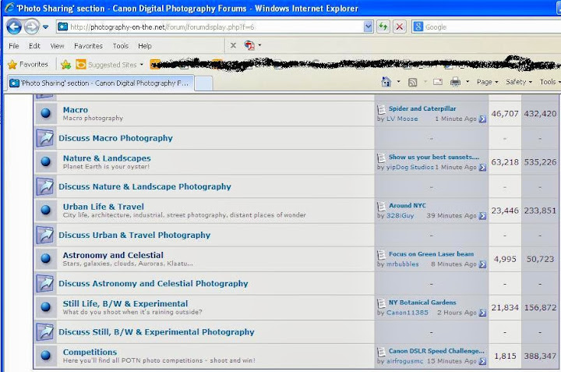Expand the Print options dropdown arrow

467,82
